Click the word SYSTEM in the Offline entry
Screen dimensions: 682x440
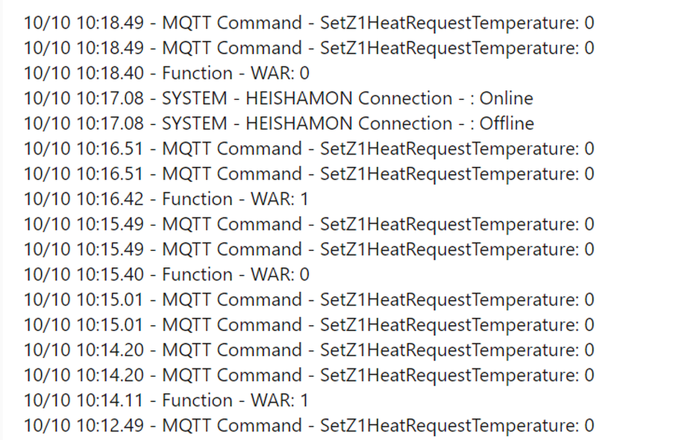tap(195, 123)
